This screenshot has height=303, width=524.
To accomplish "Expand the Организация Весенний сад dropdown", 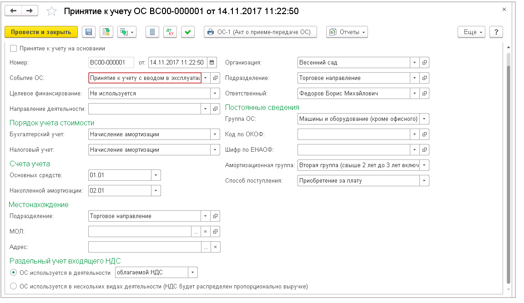I will [x=415, y=62].
